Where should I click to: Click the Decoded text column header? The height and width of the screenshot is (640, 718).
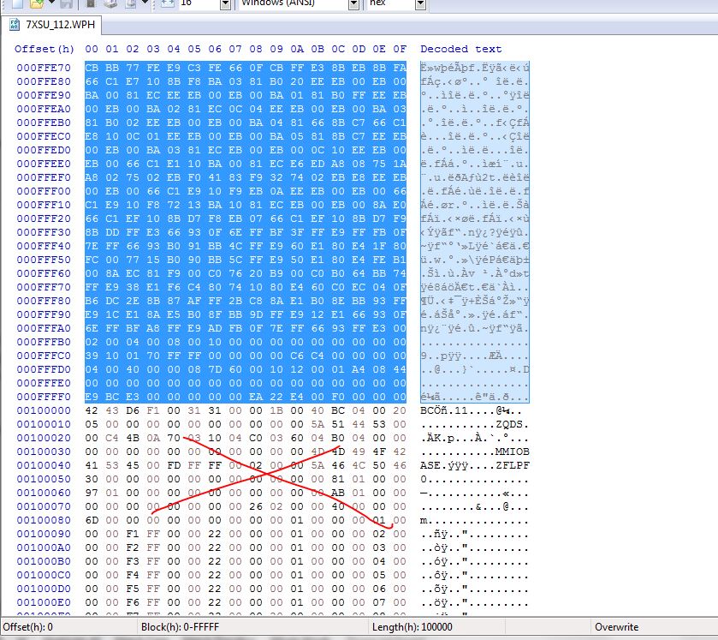[x=460, y=49]
